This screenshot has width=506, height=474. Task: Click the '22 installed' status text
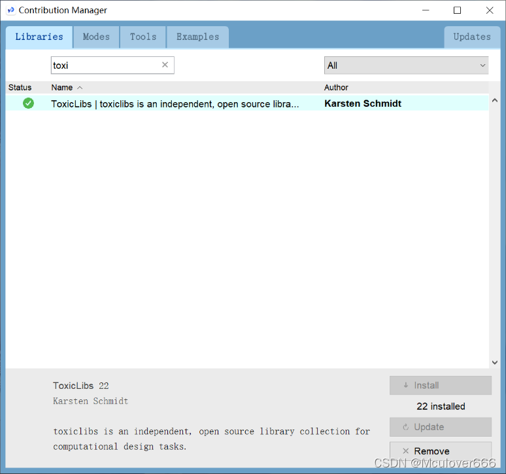pos(441,406)
